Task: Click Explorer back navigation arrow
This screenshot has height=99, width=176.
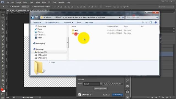Action: coord(33,17)
